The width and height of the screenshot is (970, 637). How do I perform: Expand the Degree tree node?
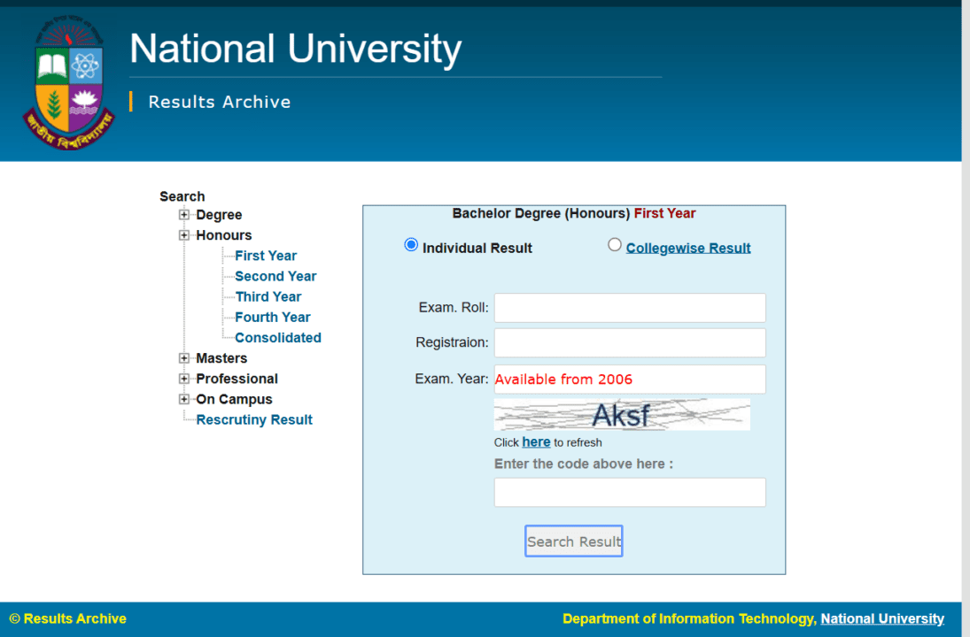(183, 214)
